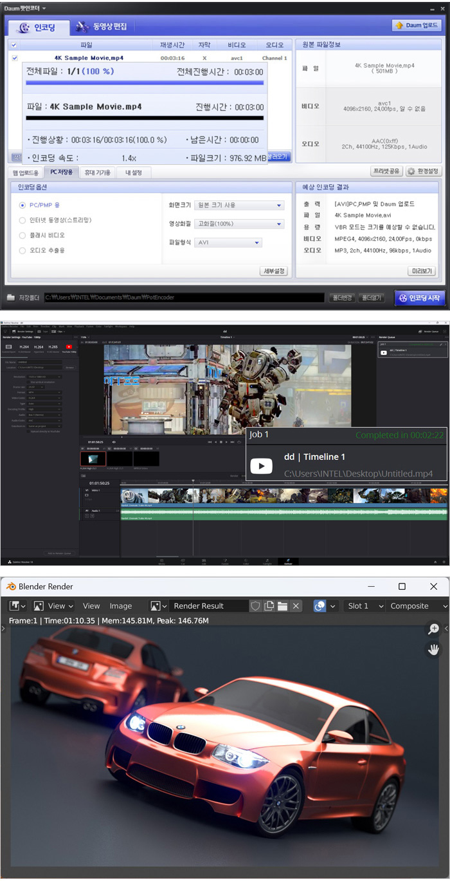Open the 파일형식 AVI dropdown
450x881 pixels.
pyautogui.click(x=228, y=243)
